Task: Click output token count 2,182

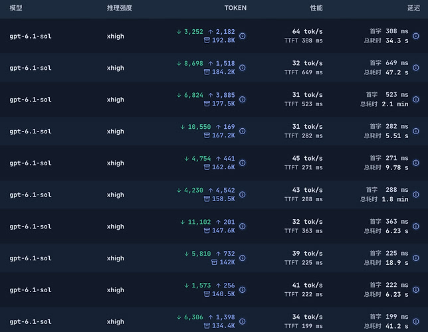Action: [225, 32]
